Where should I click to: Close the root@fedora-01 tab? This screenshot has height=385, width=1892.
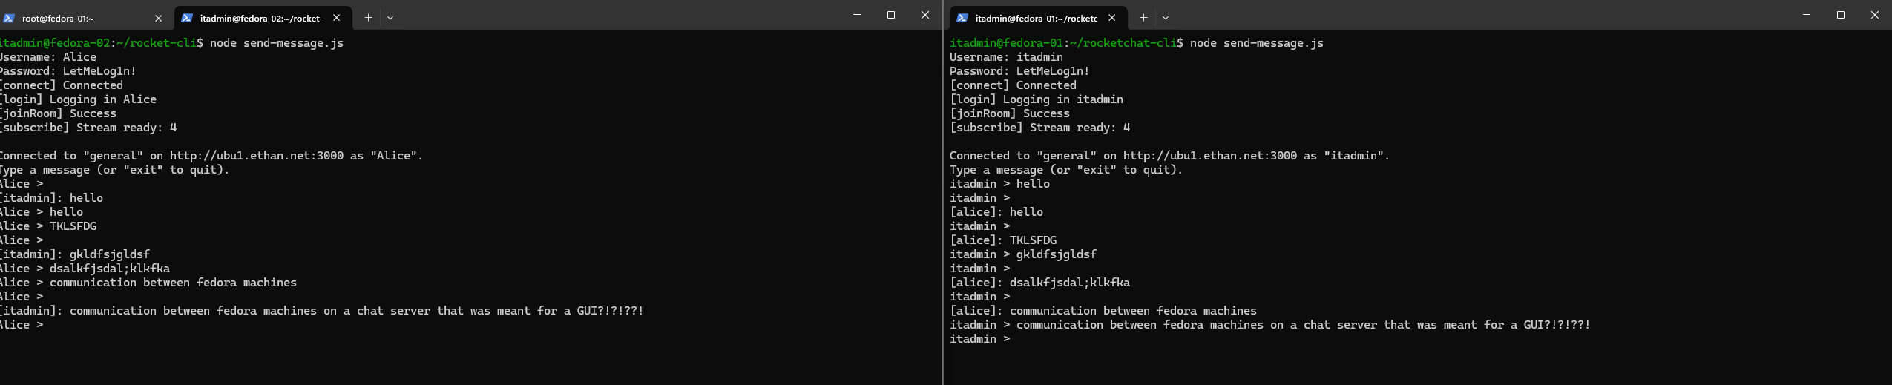[x=158, y=19]
